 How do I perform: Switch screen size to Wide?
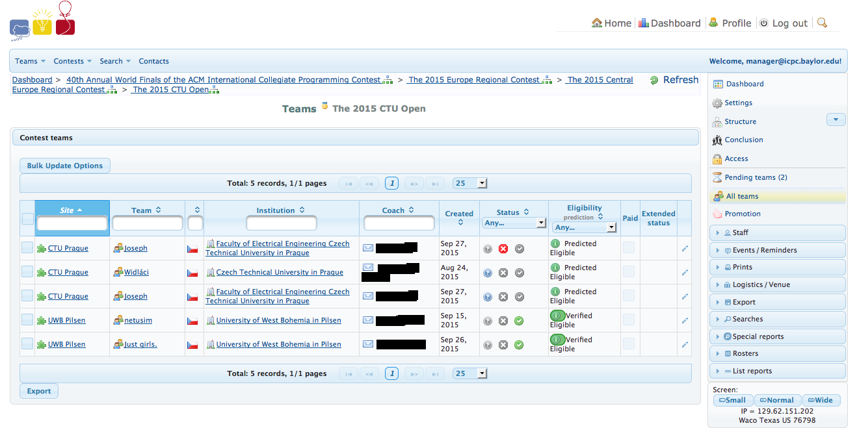[821, 400]
